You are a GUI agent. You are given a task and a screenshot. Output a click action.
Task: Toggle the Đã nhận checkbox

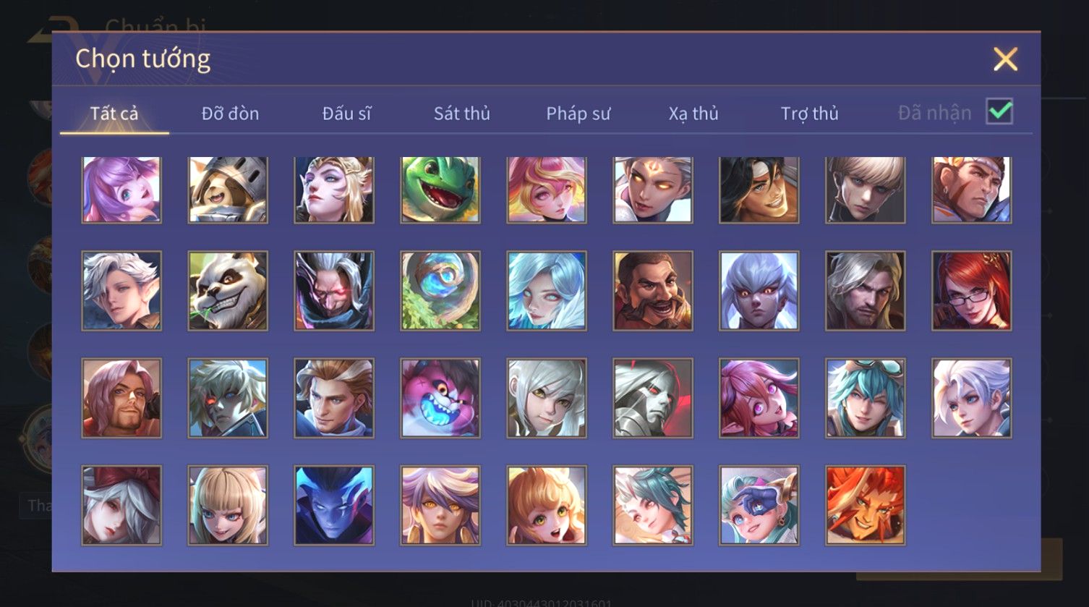[999, 112]
